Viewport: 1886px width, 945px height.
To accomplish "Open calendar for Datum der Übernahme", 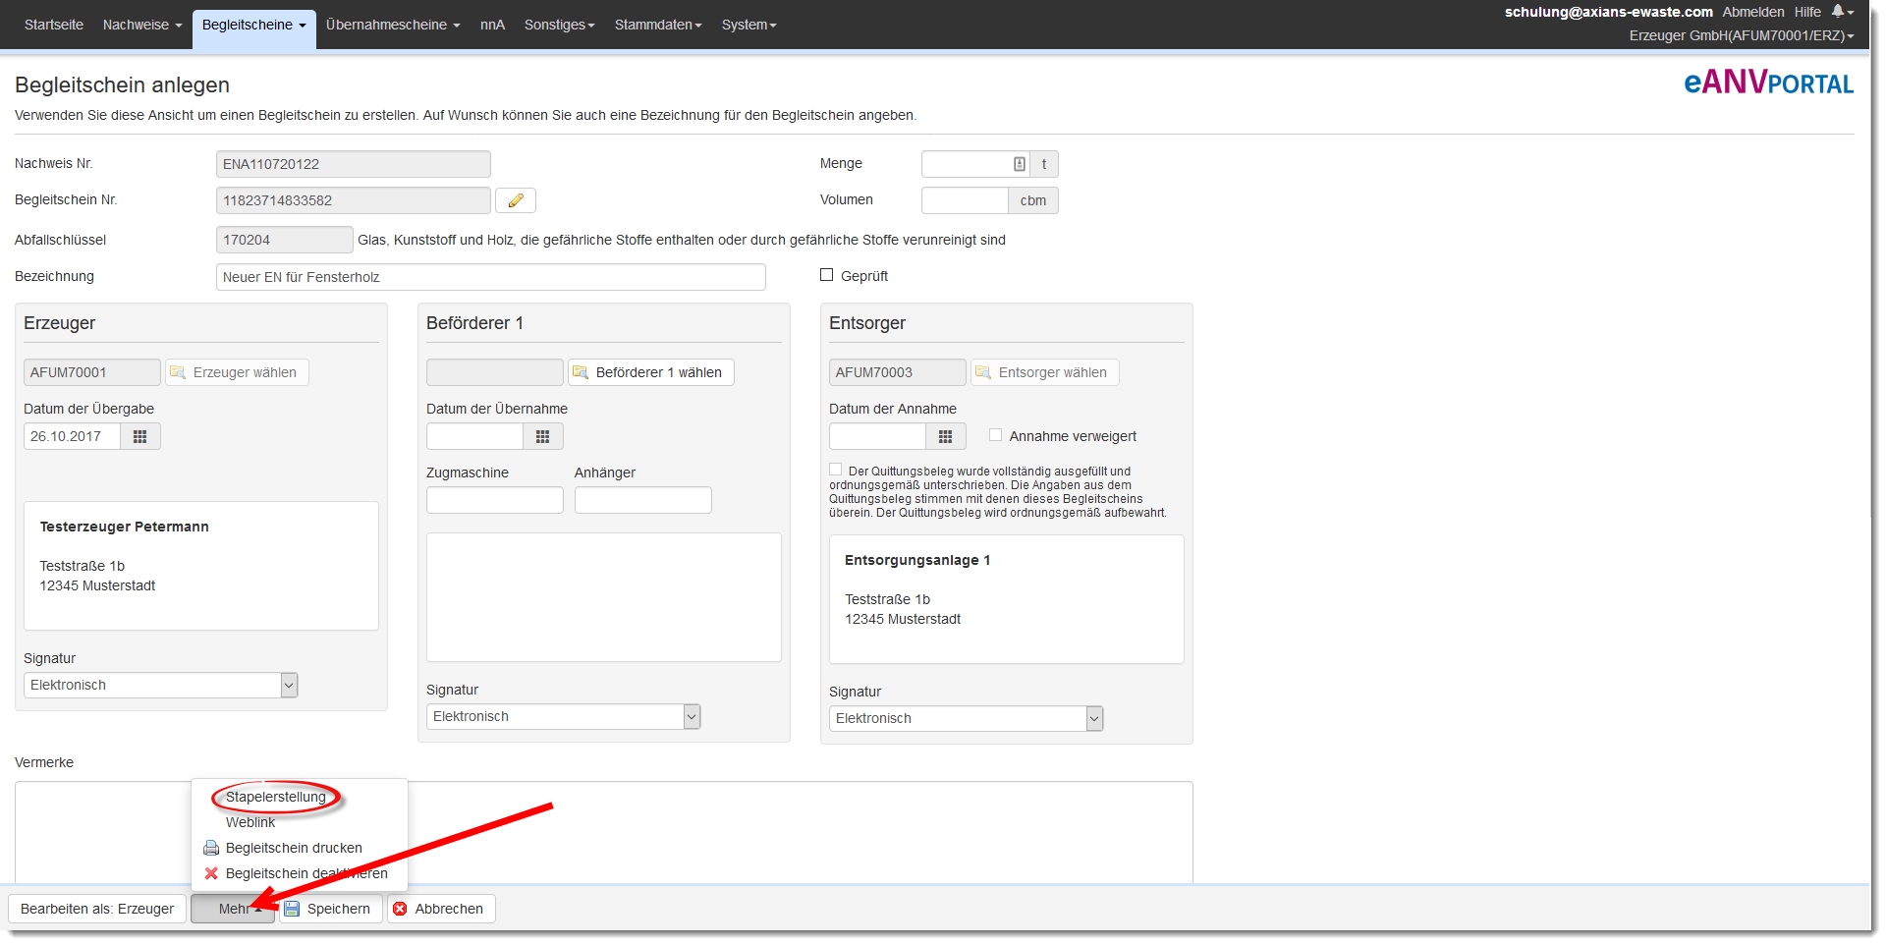I will (x=543, y=436).
